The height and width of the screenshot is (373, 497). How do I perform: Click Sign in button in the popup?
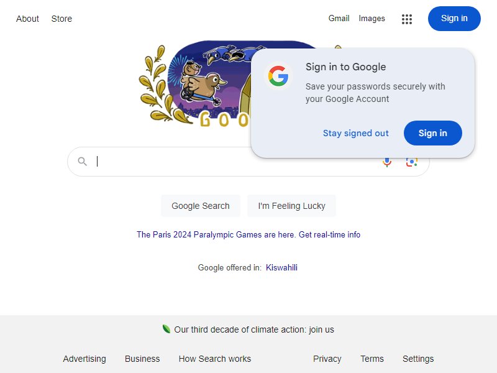point(432,133)
